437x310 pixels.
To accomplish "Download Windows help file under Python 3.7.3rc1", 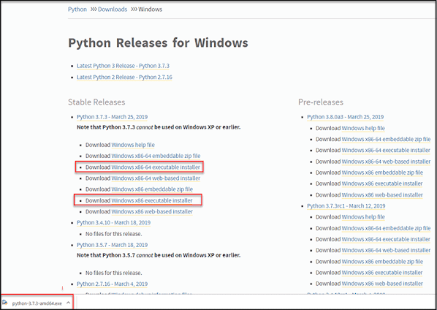I will 363,217.
